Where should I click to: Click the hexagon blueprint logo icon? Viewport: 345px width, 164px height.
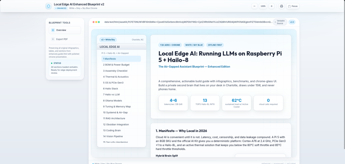pos(48,6)
